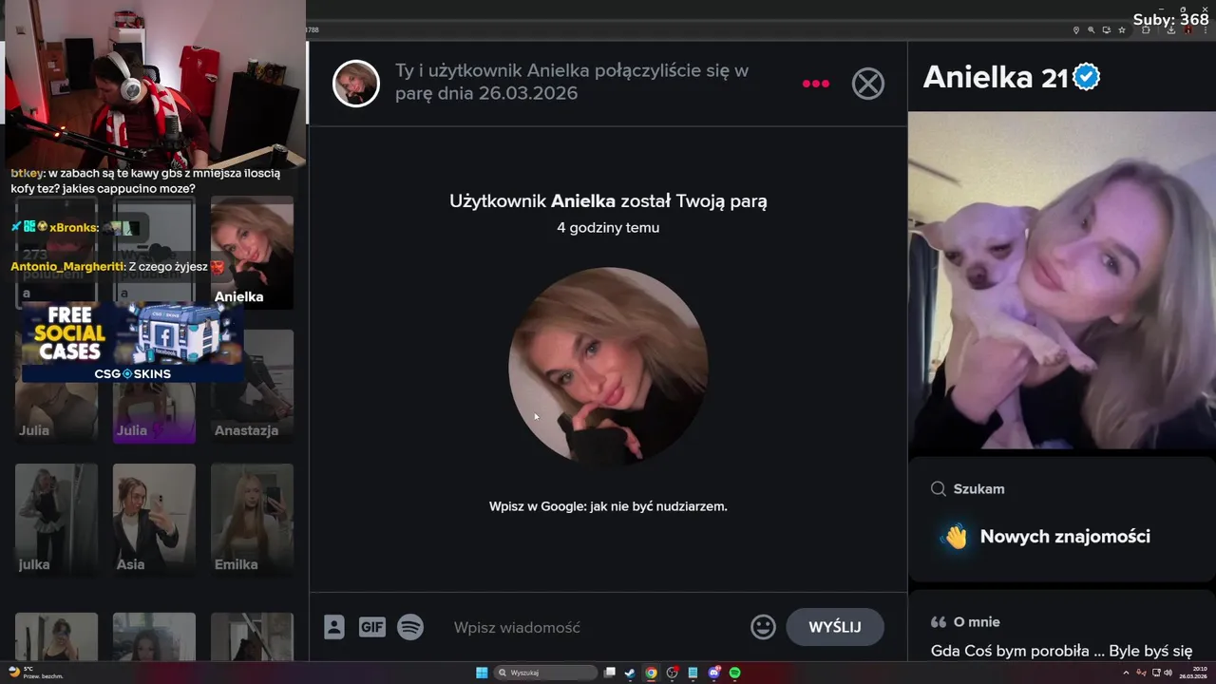1216x684 pixels.
Task: Open the browser extensions puzzle icon
Action: [1146, 30]
